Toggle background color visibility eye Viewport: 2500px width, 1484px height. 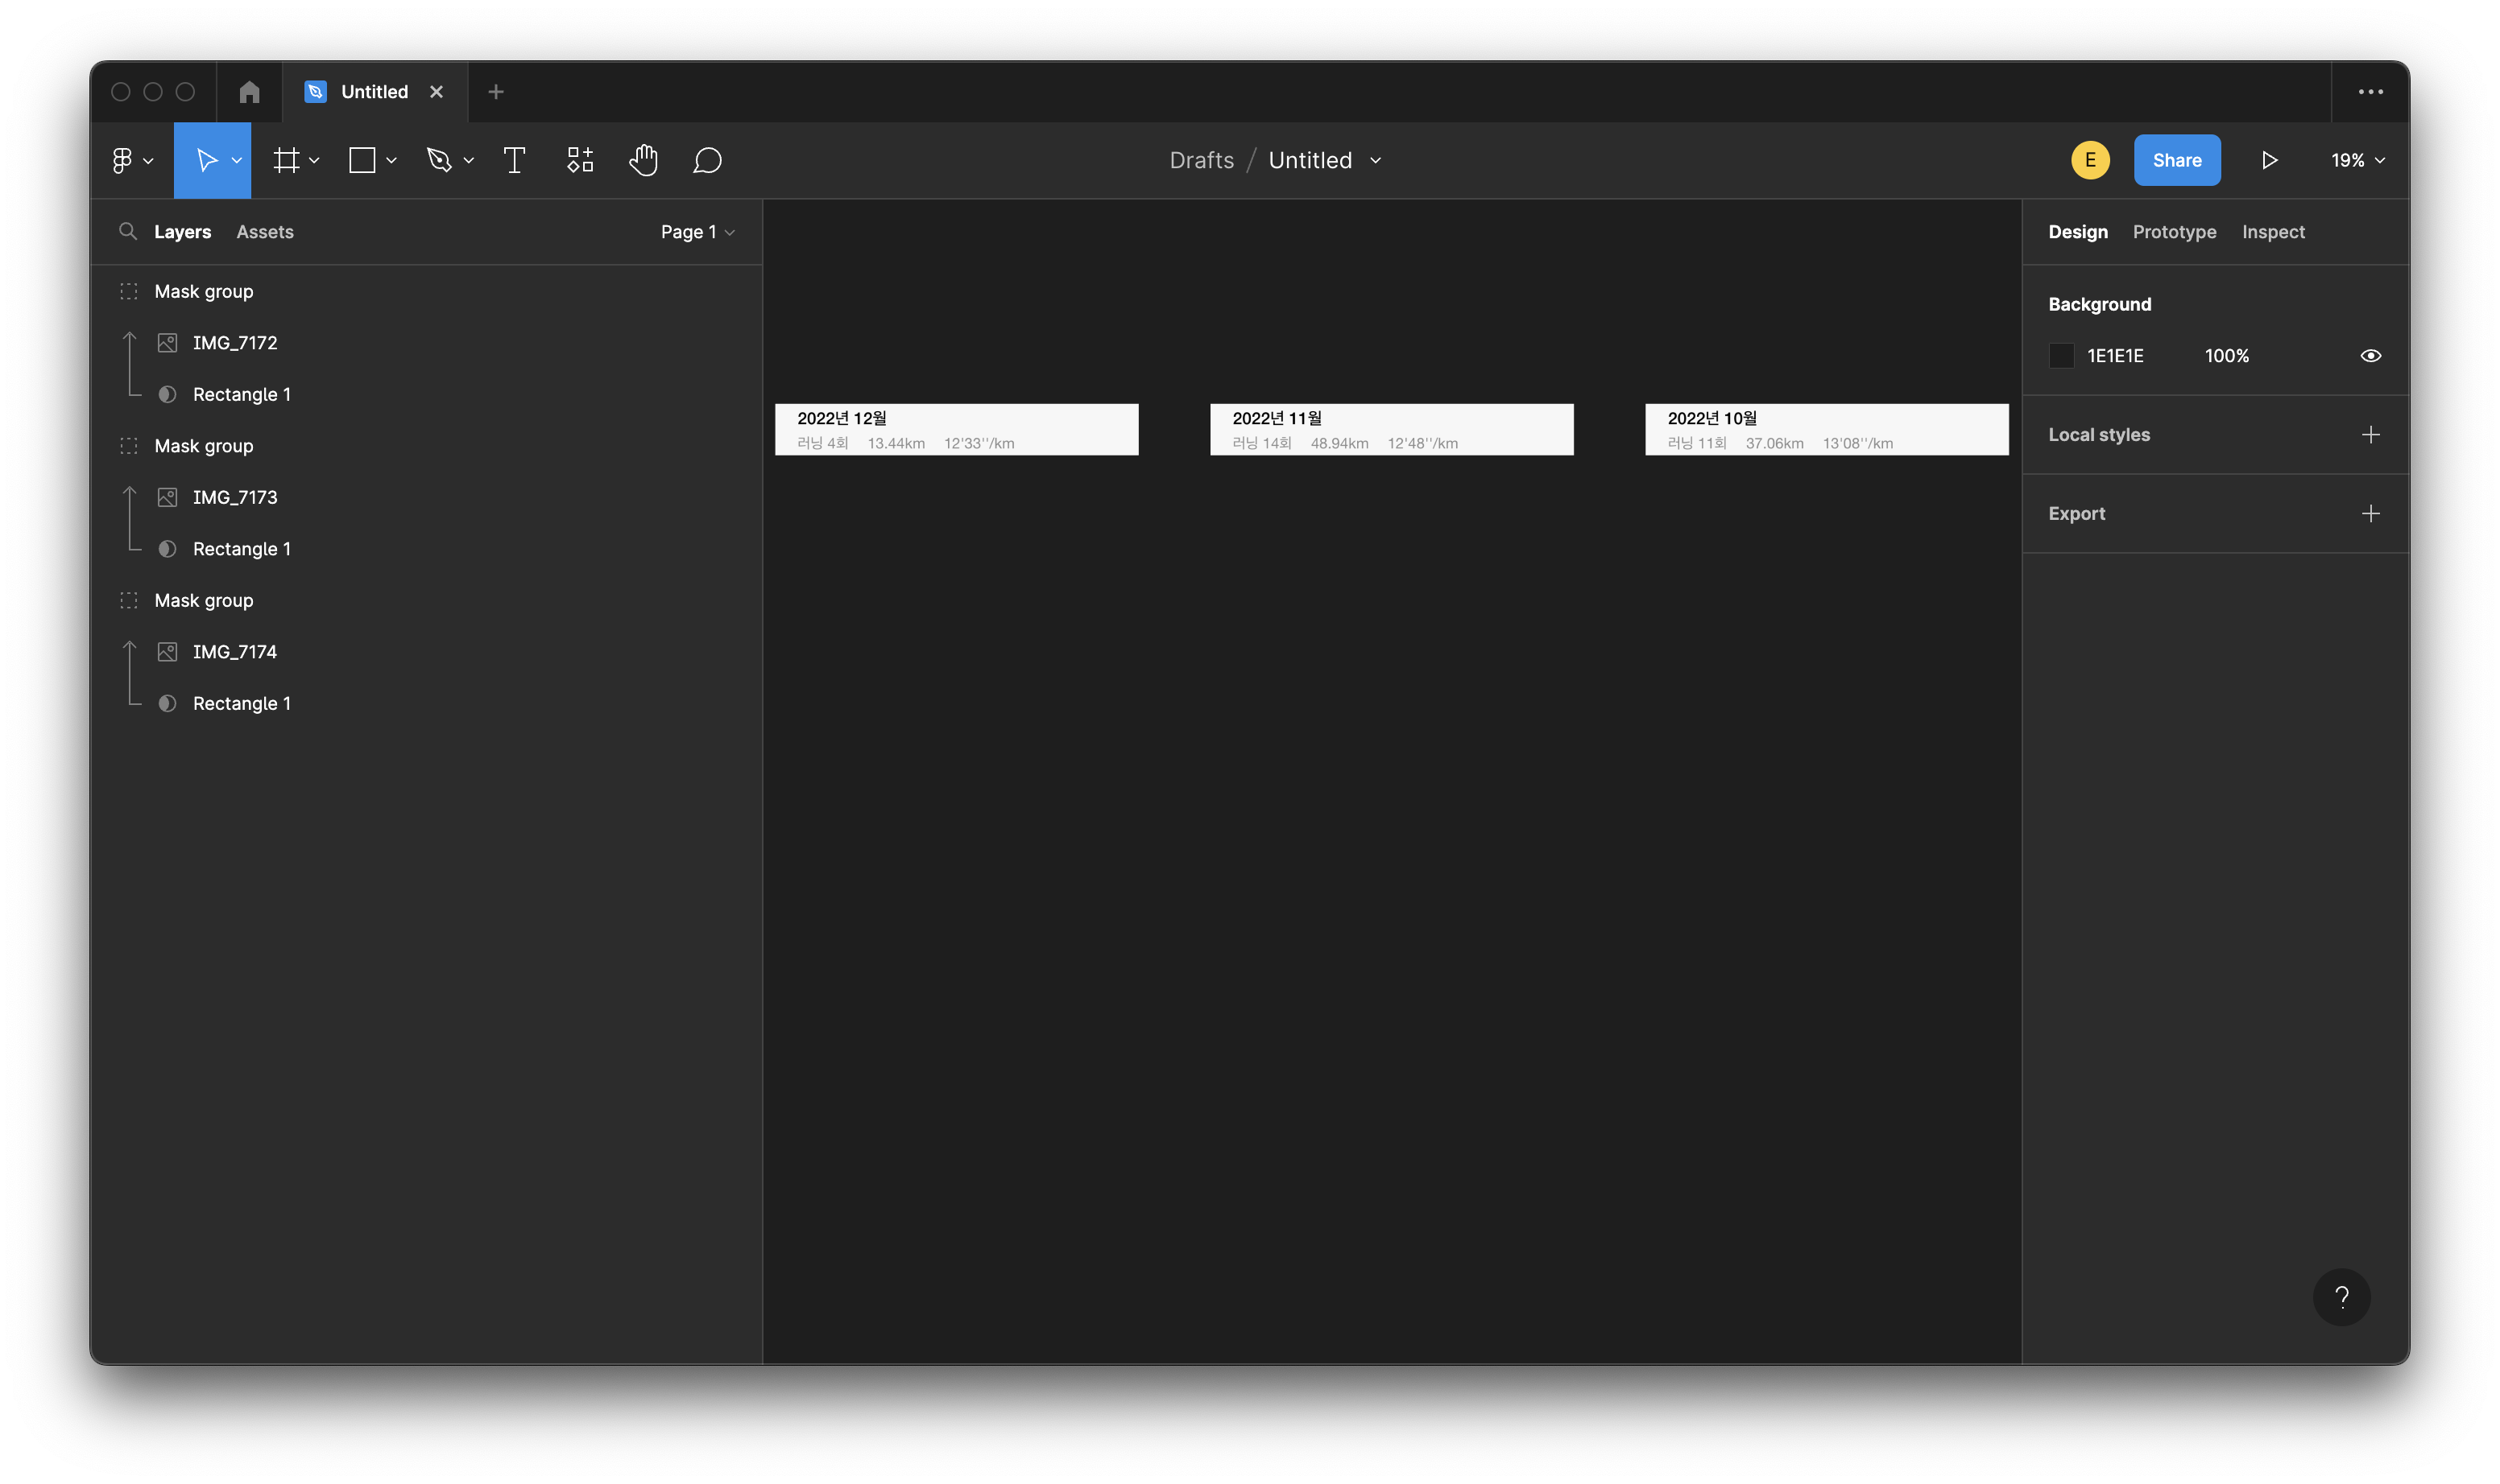pos(2370,356)
